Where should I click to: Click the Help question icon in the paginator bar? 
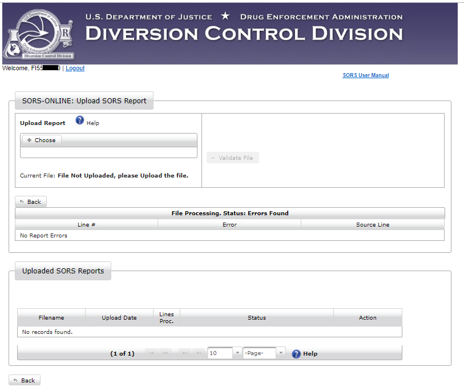pos(296,354)
